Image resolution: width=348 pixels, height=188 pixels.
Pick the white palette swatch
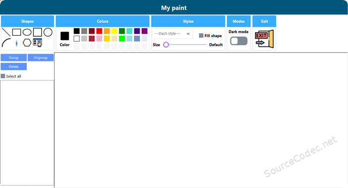[77, 39]
